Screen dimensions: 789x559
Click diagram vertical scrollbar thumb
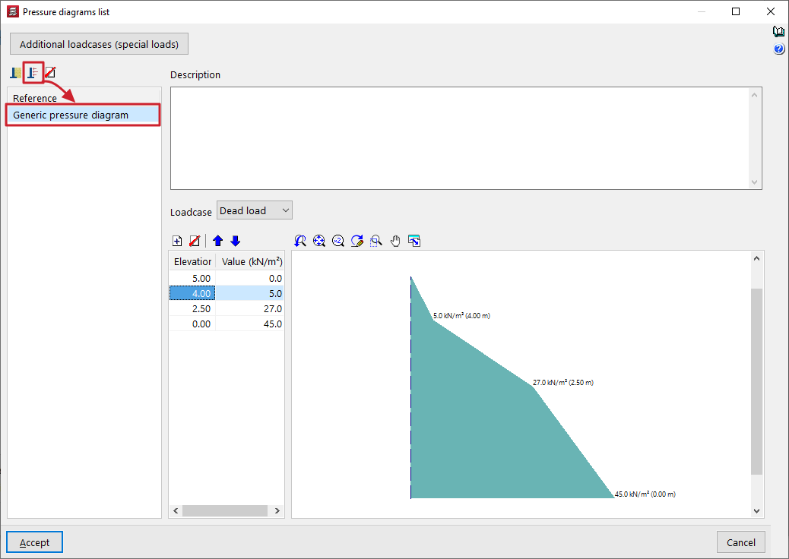(x=756, y=381)
